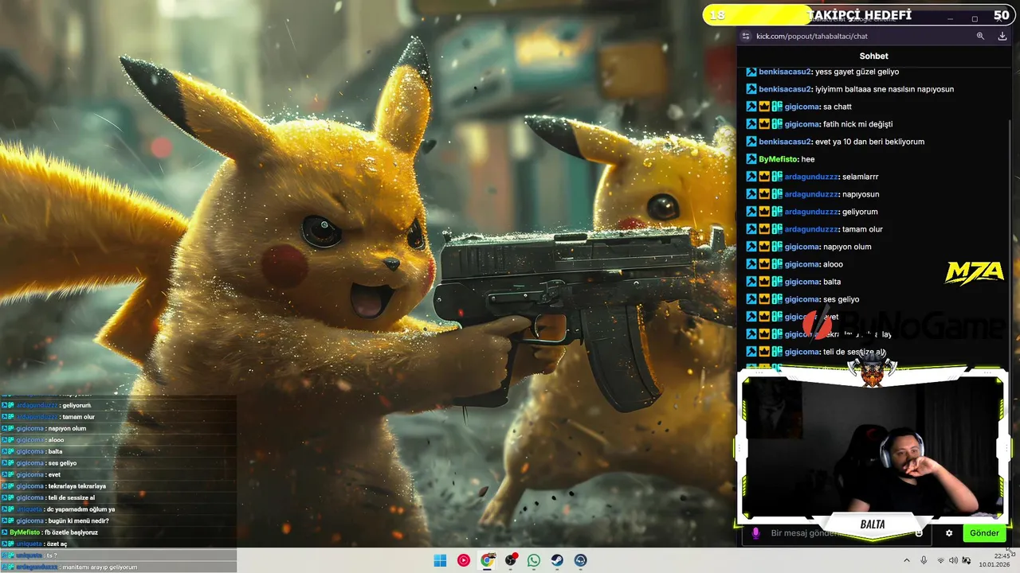Open the emoji picker in message box
The height and width of the screenshot is (573, 1020).
[x=919, y=533]
